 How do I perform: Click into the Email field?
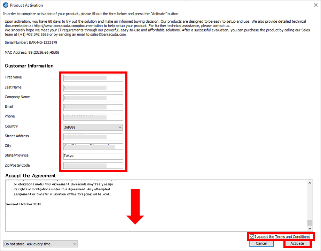[x=93, y=107]
